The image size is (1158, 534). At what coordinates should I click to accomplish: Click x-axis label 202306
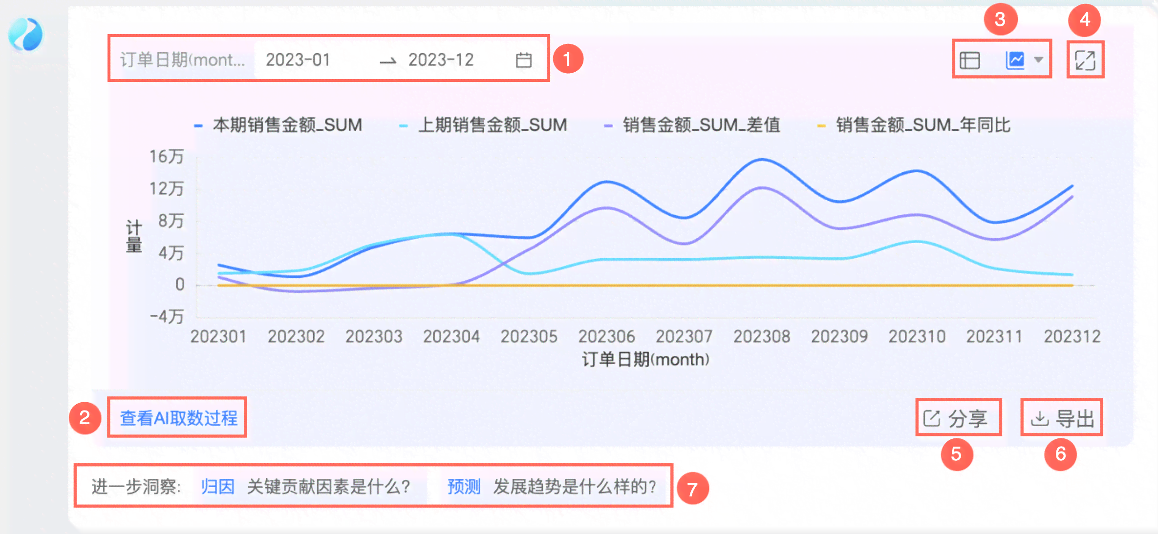[606, 336]
